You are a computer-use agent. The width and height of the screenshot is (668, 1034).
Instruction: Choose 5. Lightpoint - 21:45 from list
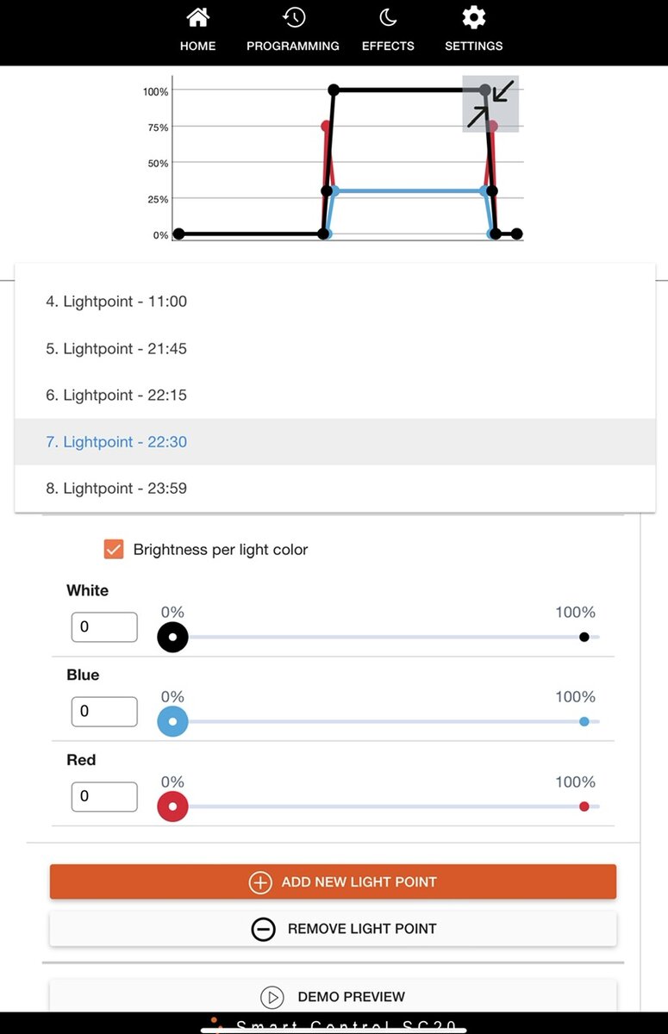coord(116,349)
